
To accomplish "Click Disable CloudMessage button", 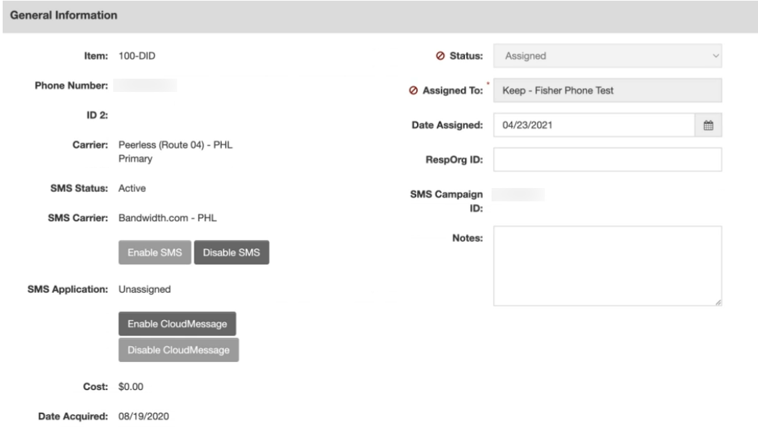I will pyautogui.click(x=179, y=350).
